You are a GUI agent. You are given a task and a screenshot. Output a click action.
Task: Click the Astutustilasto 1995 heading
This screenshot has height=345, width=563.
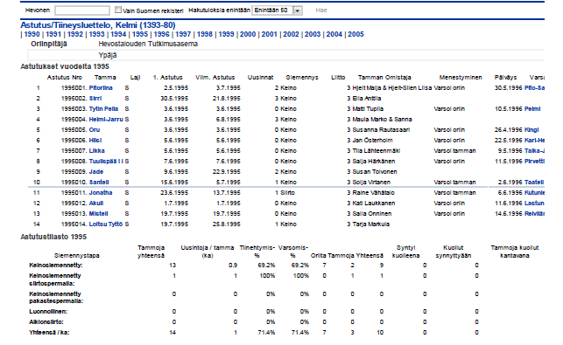tap(53, 237)
